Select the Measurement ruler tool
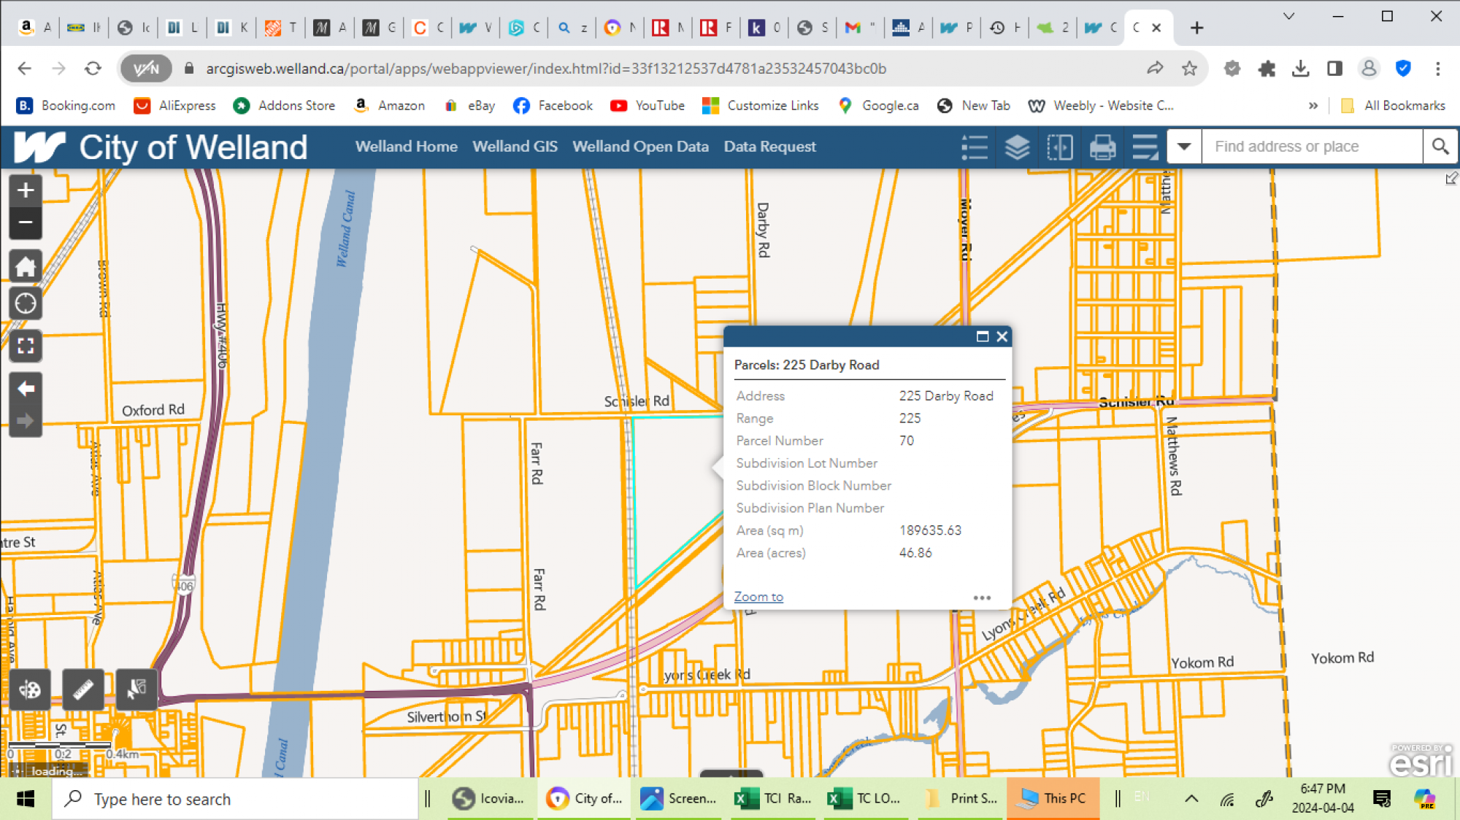Viewport: 1460px width, 820px height. pyautogui.click(x=82, y=689)
